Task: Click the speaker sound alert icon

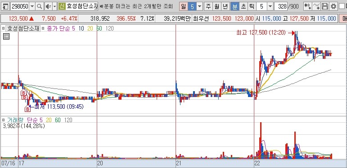Action: click(48, 7)
